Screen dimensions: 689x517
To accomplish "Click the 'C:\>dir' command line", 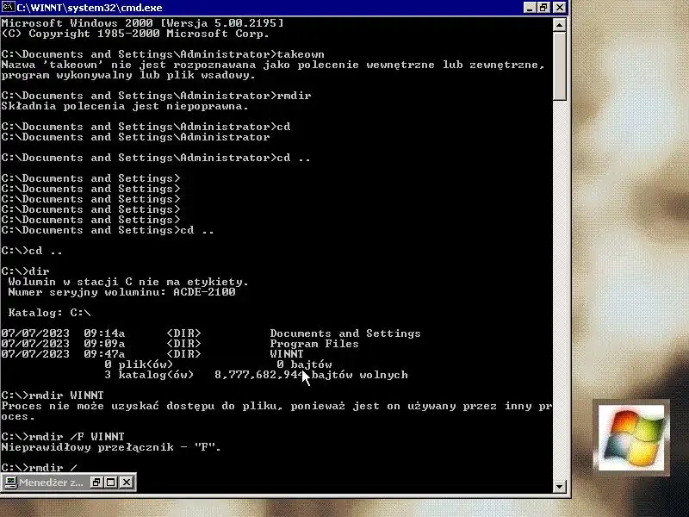I will [x=26, y=271].
